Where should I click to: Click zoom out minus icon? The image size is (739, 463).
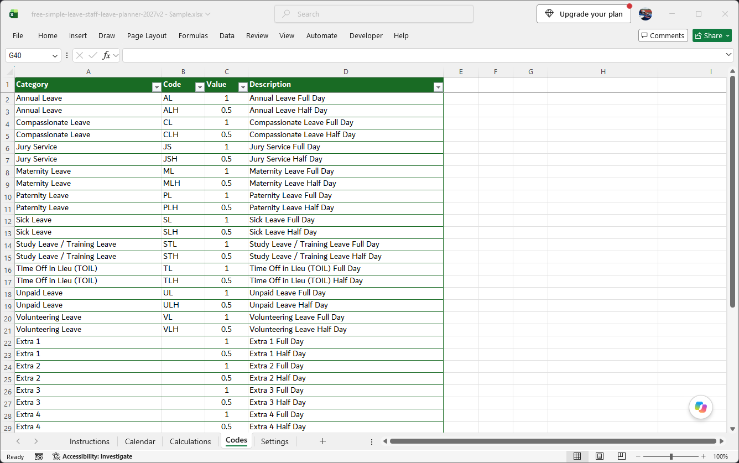[638, 456]
